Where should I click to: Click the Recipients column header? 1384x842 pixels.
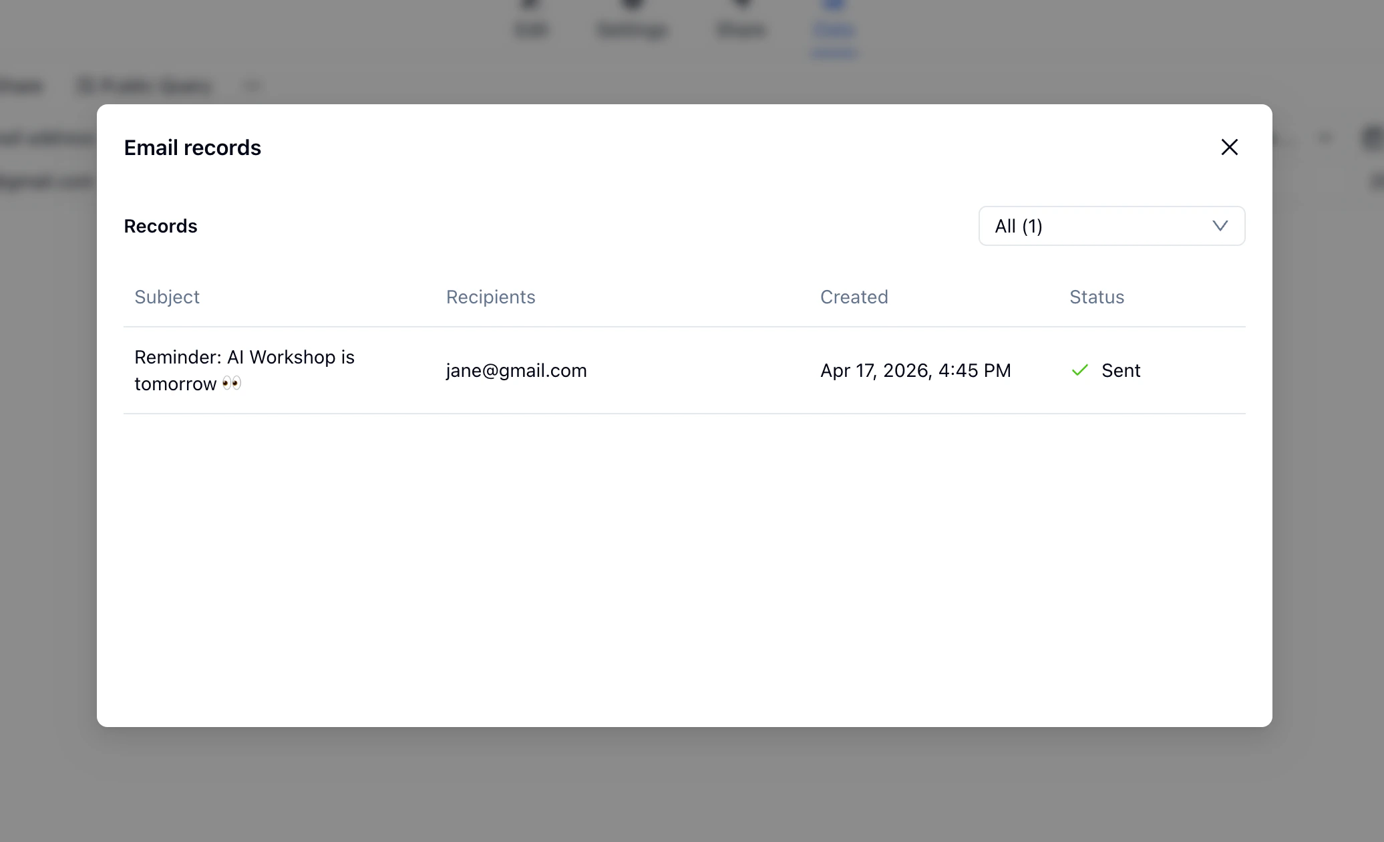click(x=490, y=297)
